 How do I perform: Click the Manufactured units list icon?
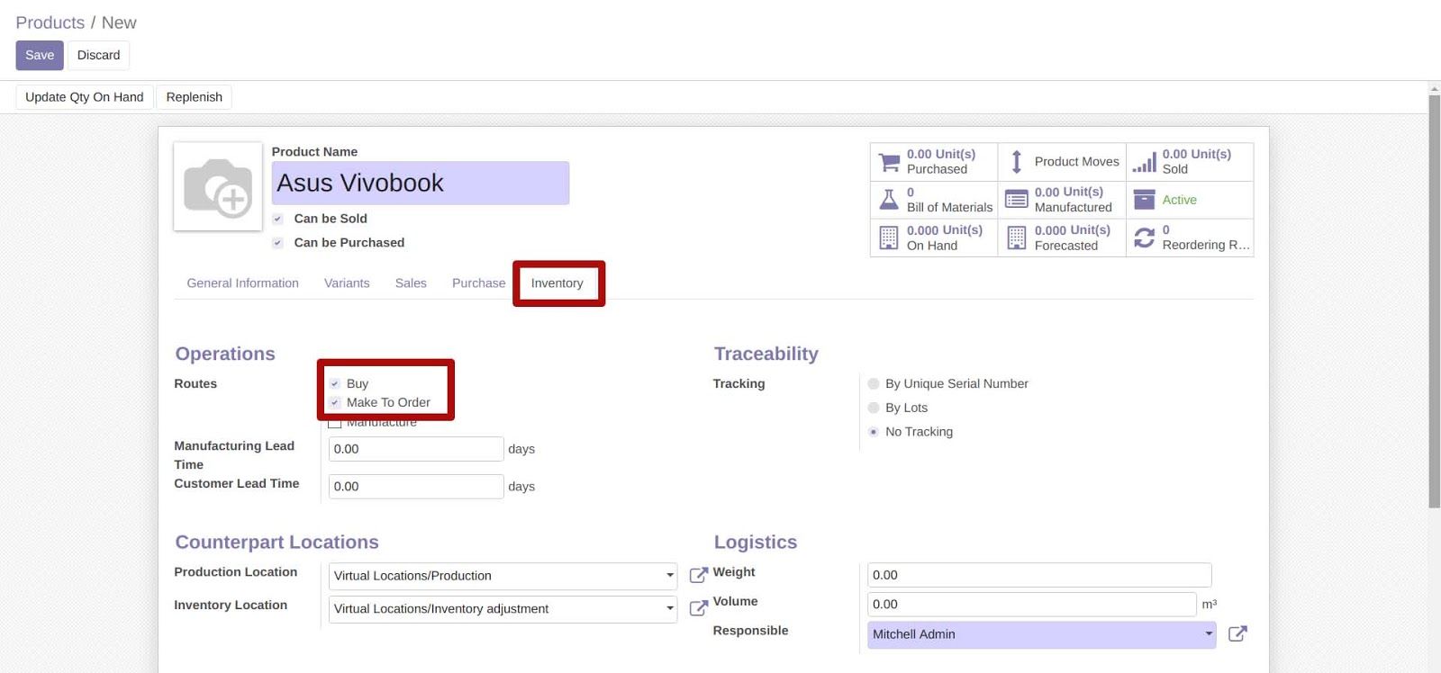(1016, 200)
